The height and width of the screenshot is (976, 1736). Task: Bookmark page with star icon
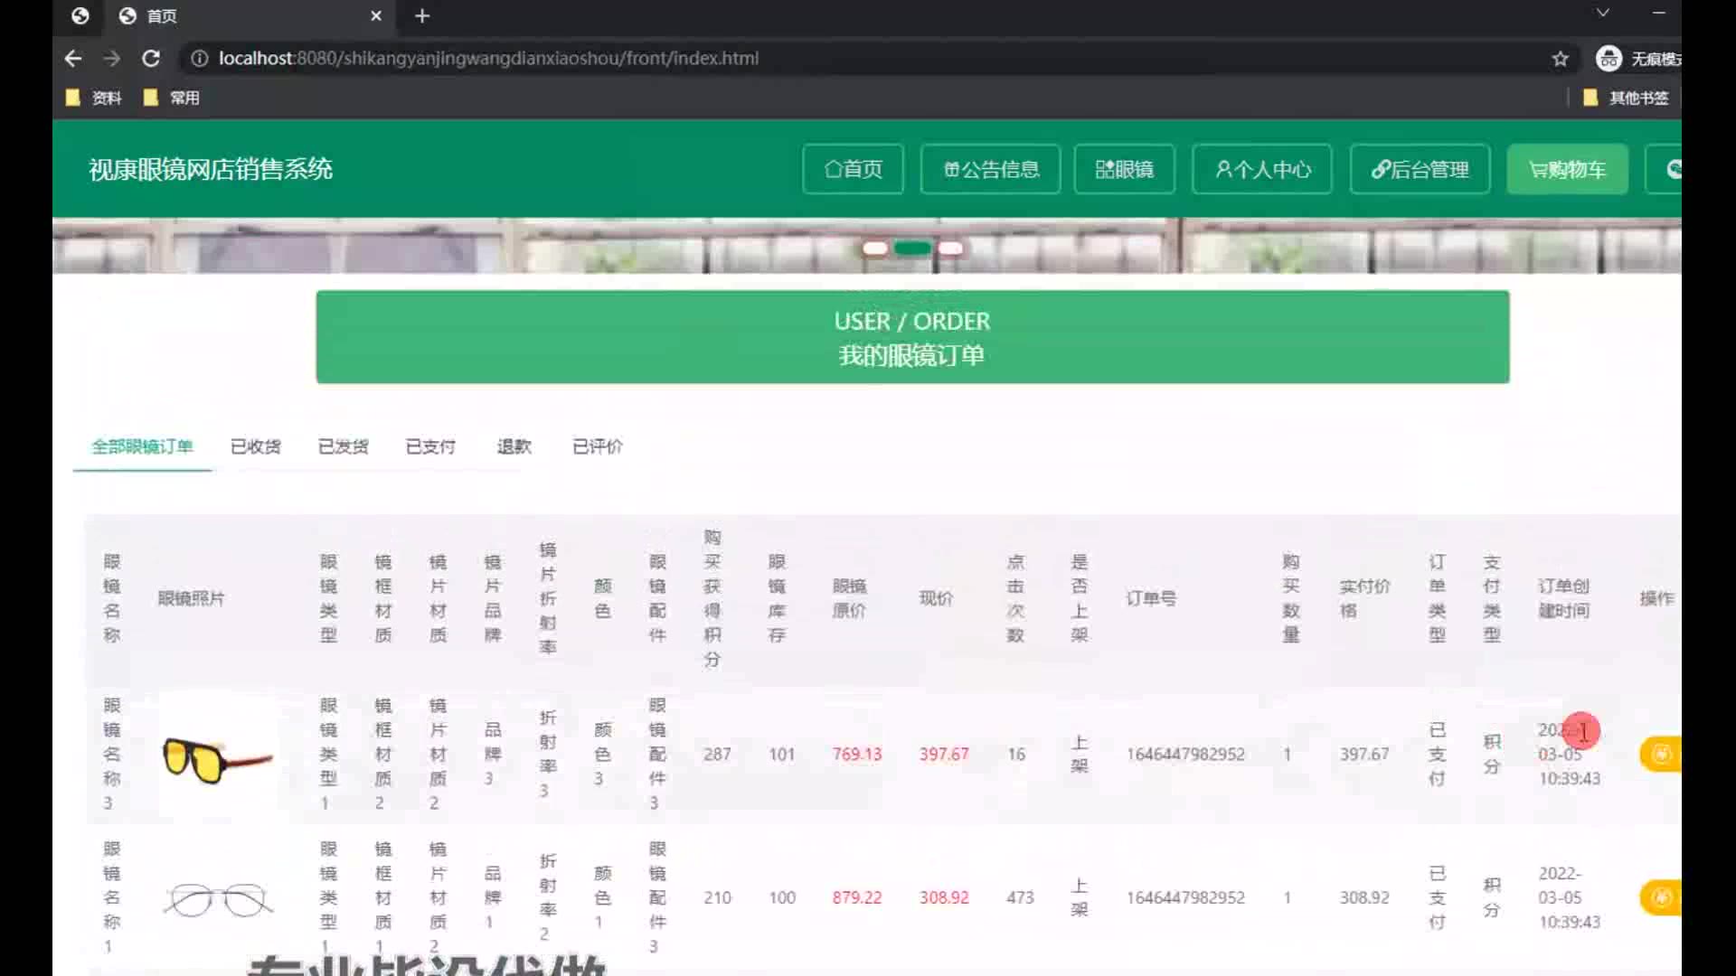(1560, 59)
